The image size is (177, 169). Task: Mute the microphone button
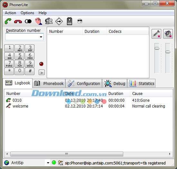(156, 34)
